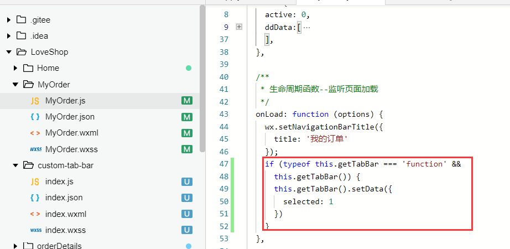Click the LoveShop open folder icon
This screenshot has height=249, width=510.
click(x=22, y=52)
